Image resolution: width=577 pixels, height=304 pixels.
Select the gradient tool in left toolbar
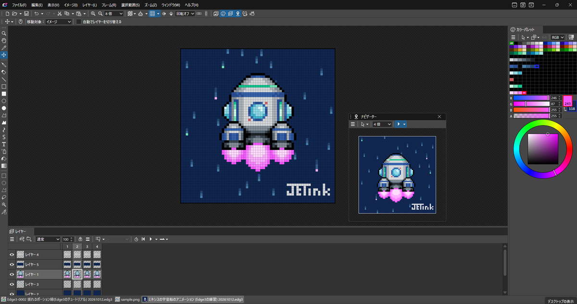4,166
